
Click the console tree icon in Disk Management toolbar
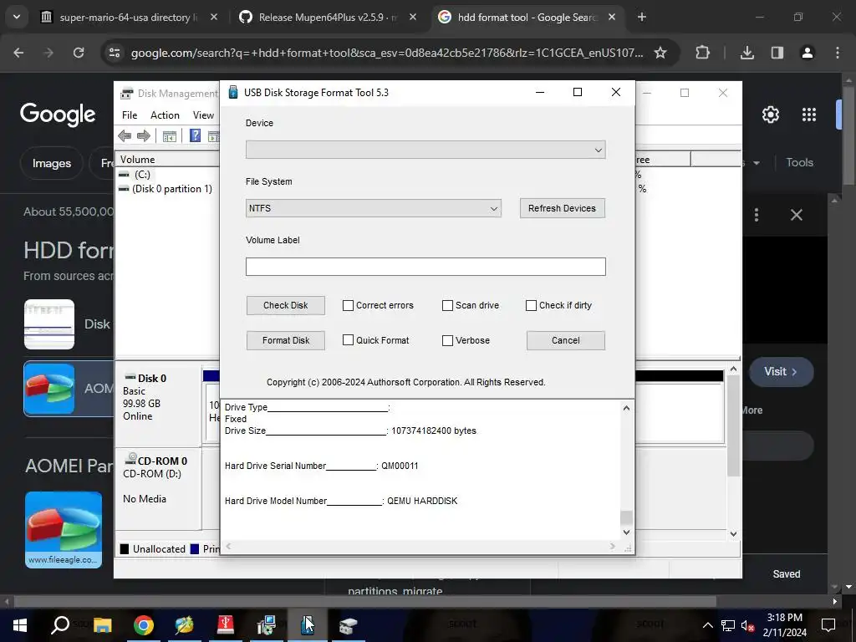pos(169,136)
